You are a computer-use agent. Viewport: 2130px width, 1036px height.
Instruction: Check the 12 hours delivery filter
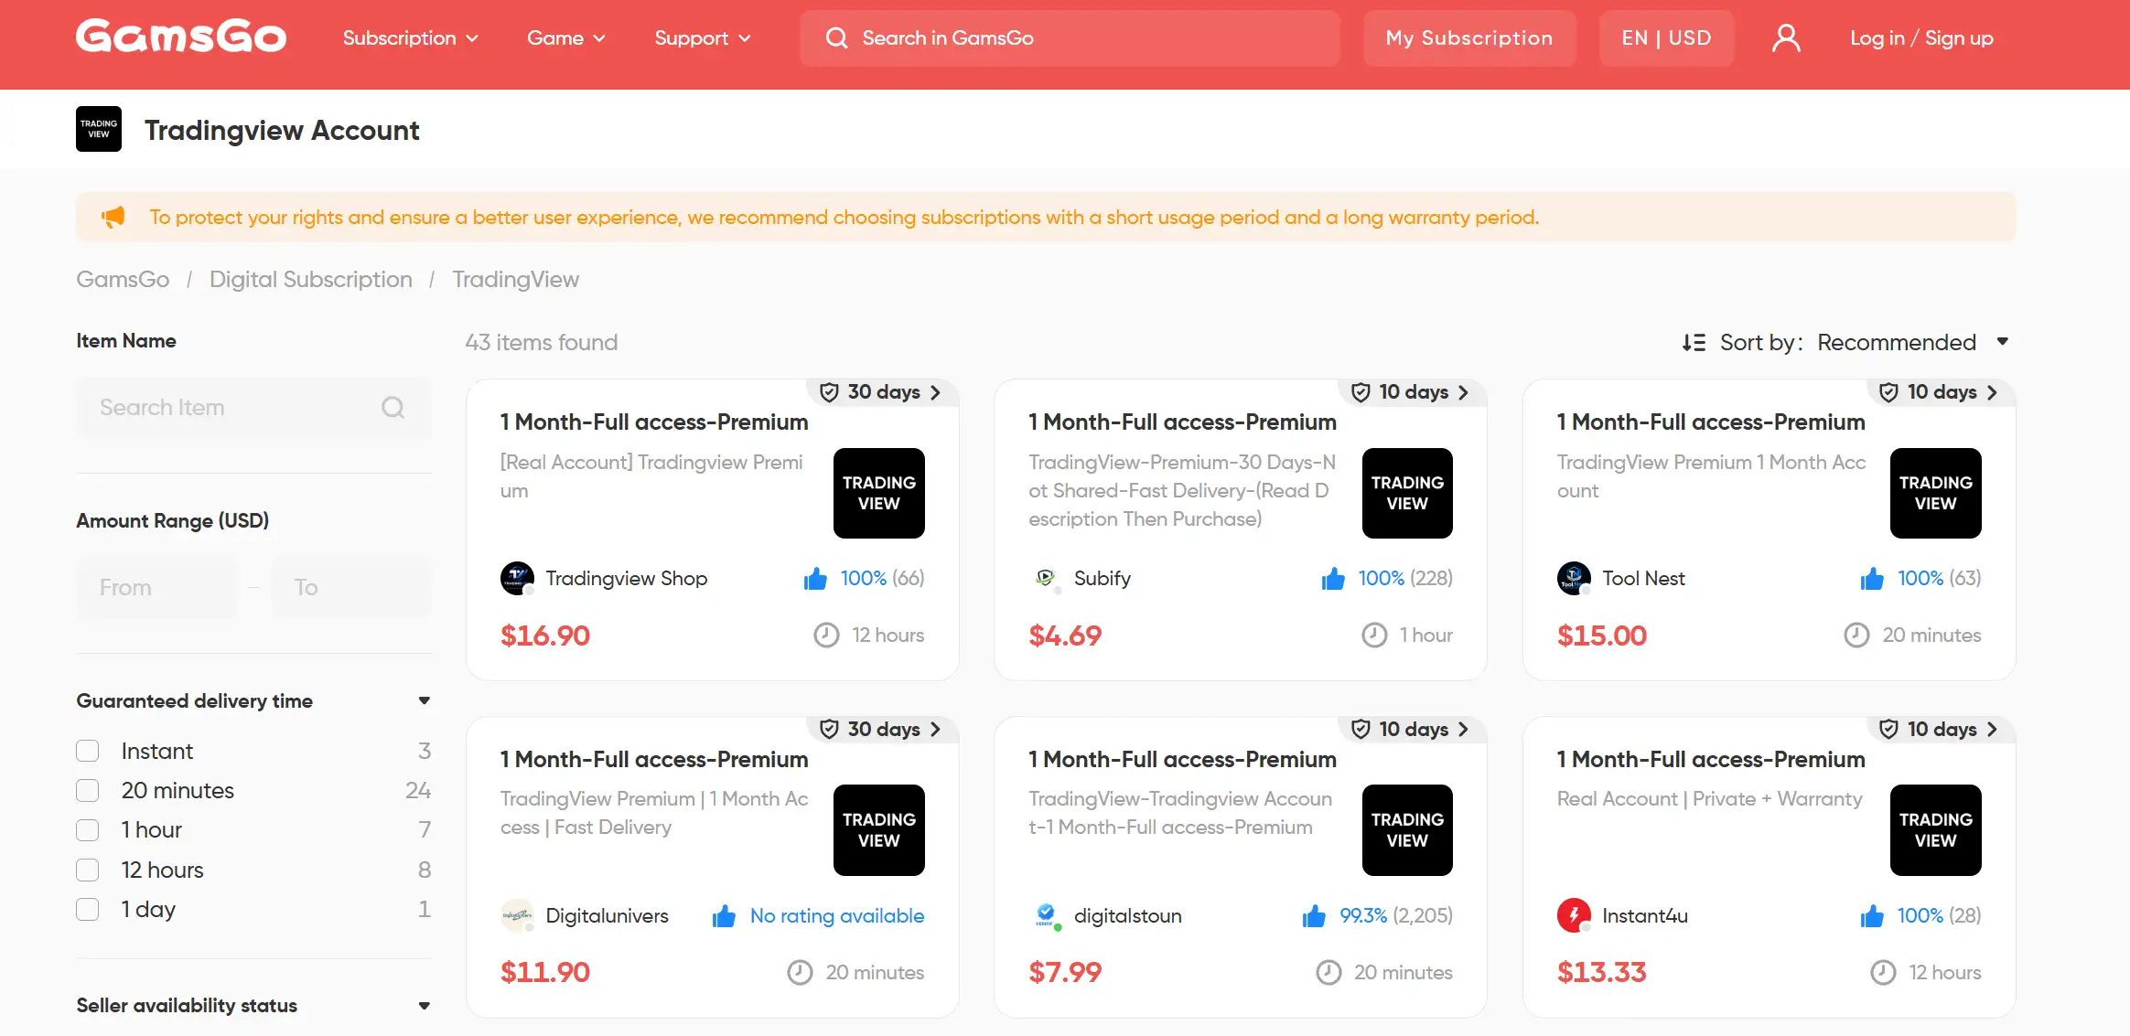point(87,870)
